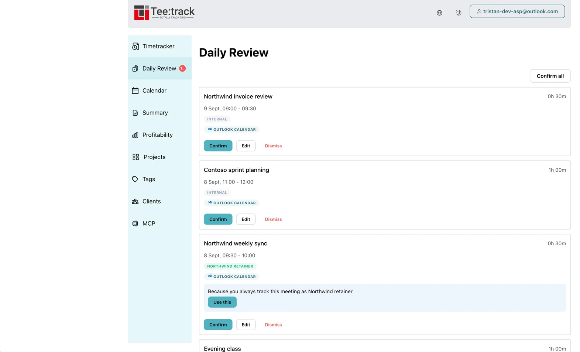This screenshot has height=352, width=580.
Task: Click the Evening class entry title
Action: point(222,349)
